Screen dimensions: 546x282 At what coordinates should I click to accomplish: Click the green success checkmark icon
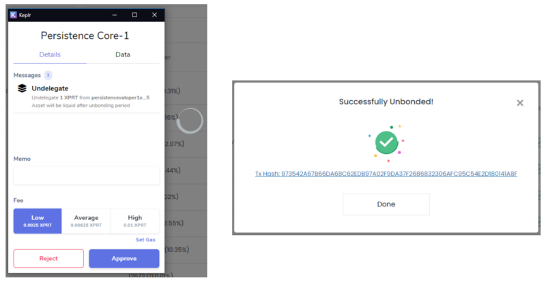(386, 142)
